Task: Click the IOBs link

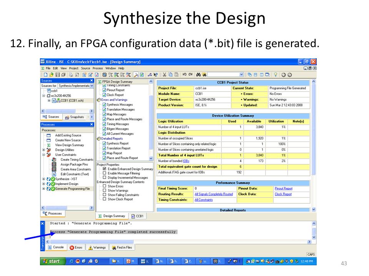Action: 186,161
